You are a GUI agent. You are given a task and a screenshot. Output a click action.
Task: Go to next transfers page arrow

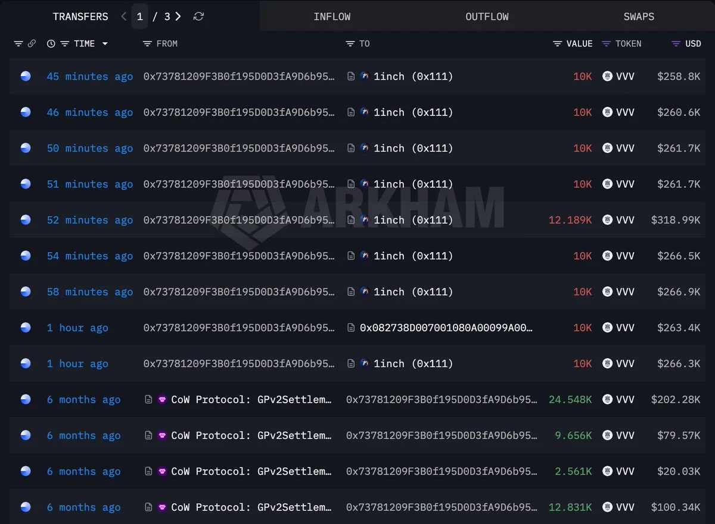coord(178,17)
